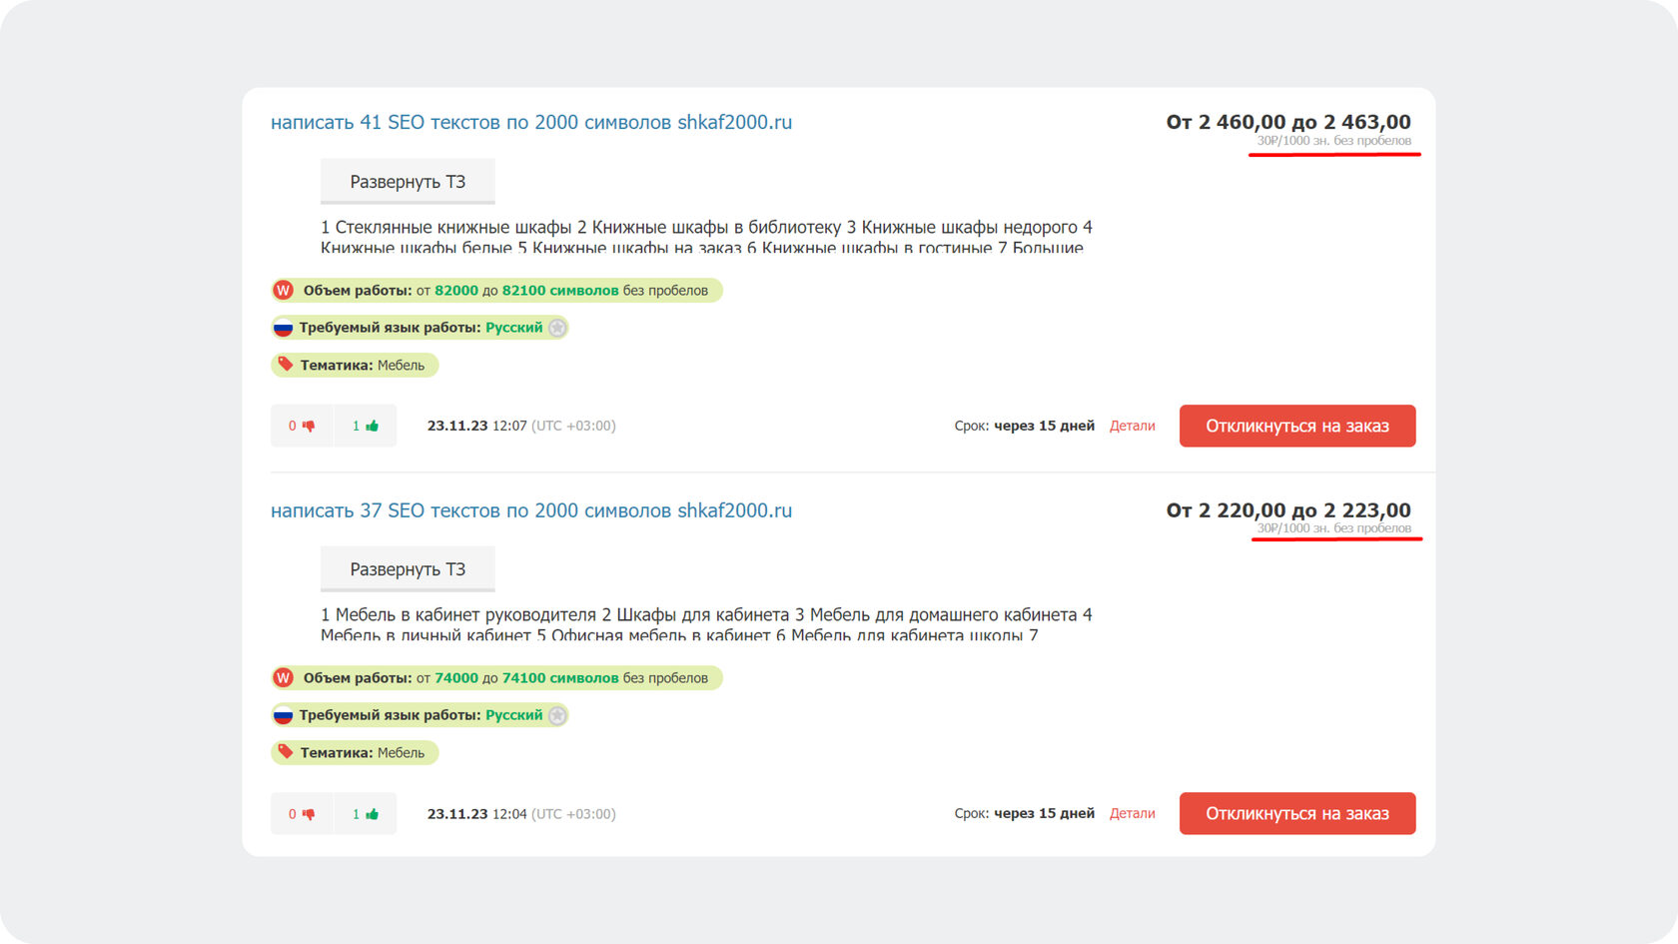Click price От 2 460,00 до 2 463,00
Image resolution: width=1678 pixels, height=944 pixels.
tap(1288, 122)
